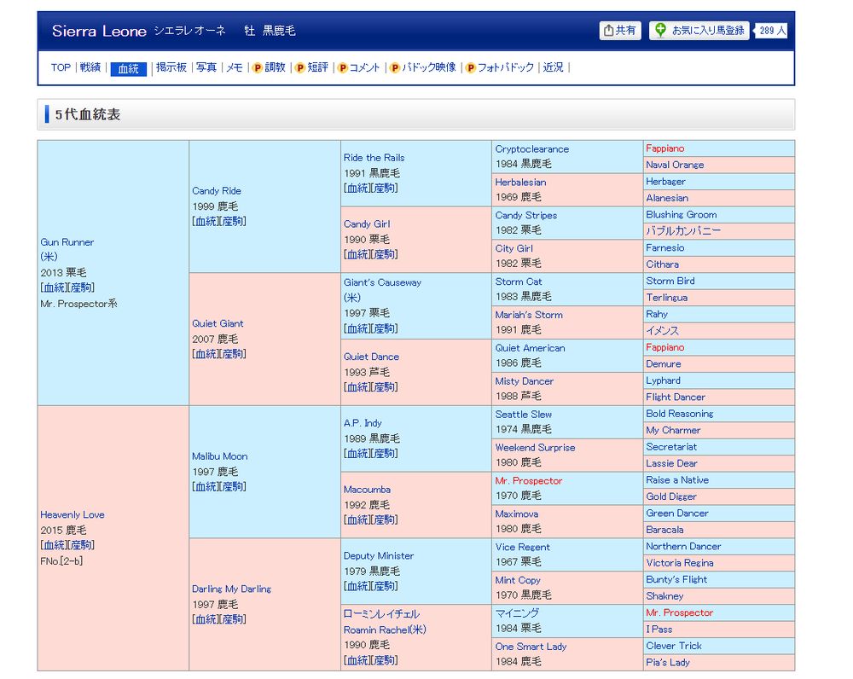This screenshot has width=853, height=679.
Task: Click the P icon beside フォトパドック
Action: [x=471, y=68]
